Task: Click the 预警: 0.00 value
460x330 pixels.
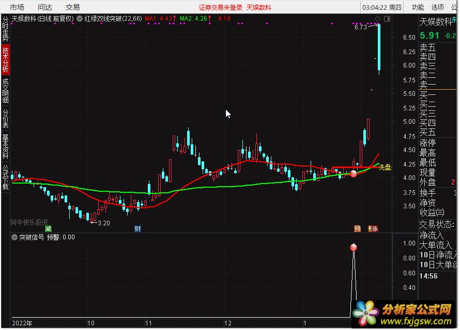Action: click(x=60, y=237)
